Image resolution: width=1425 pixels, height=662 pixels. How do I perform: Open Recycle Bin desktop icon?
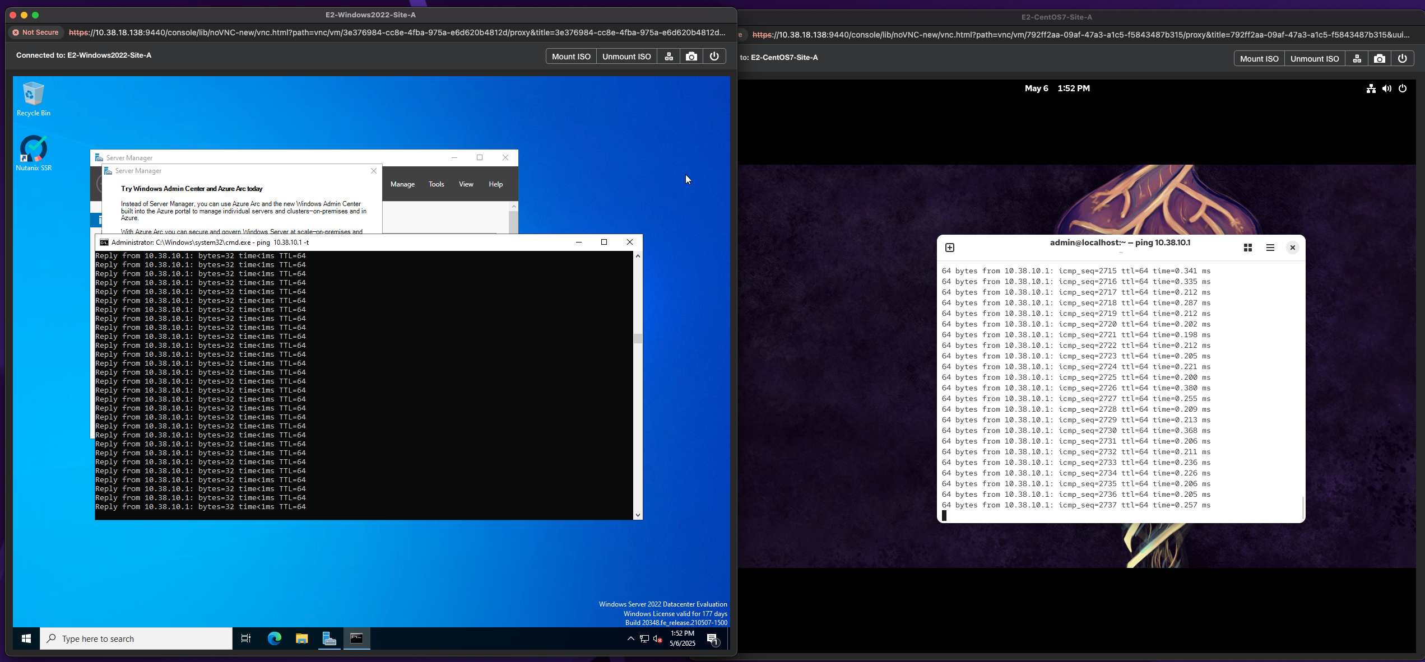click(x=33, y=99)
